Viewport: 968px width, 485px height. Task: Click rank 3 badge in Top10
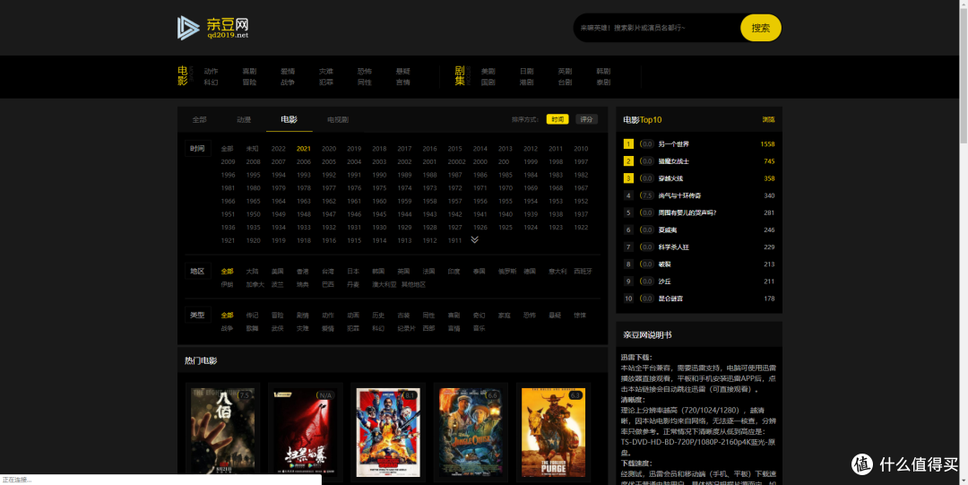(628, 178)
